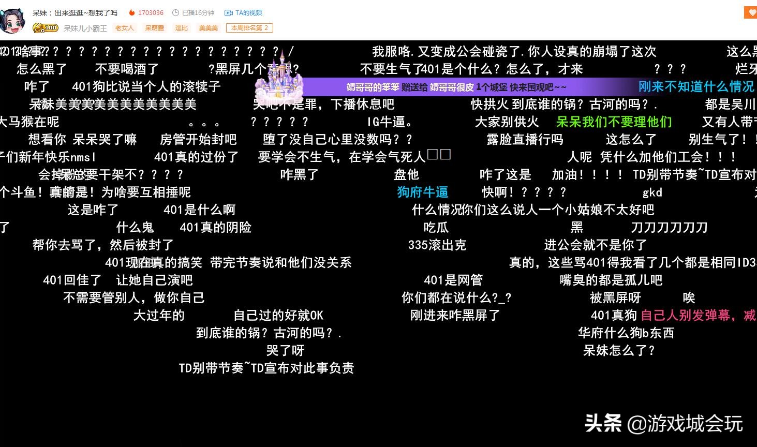Select the 呆萌蠢 tag

coord(155,28)
